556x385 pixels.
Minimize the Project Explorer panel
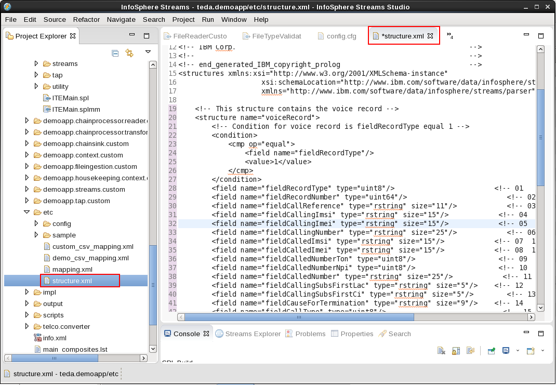tap(132, 35)
